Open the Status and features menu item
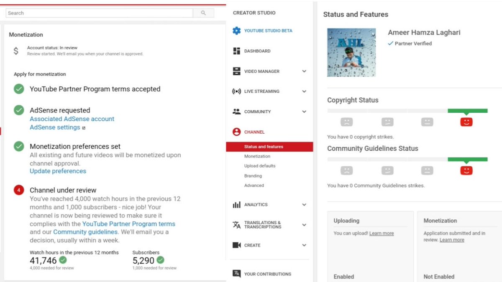The width and height of the screenshot is (502, 282). coord(269,147)
